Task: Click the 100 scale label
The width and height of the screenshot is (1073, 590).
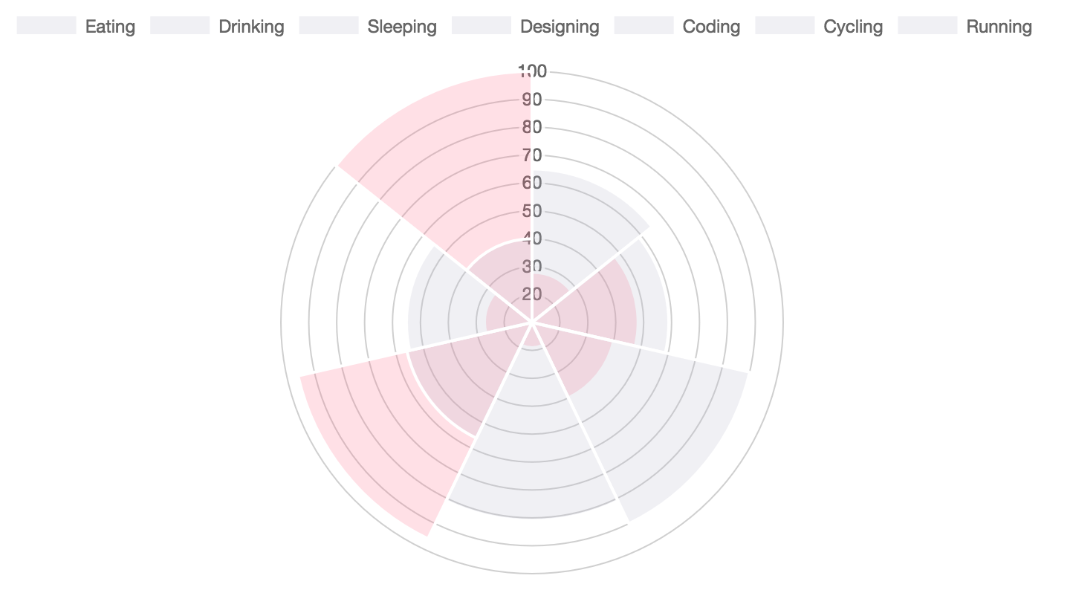Action: (x=533, y=71)
